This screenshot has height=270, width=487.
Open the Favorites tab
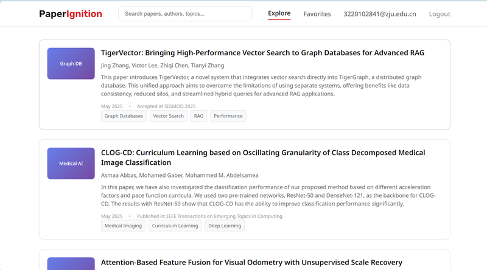tap(317, 14)
